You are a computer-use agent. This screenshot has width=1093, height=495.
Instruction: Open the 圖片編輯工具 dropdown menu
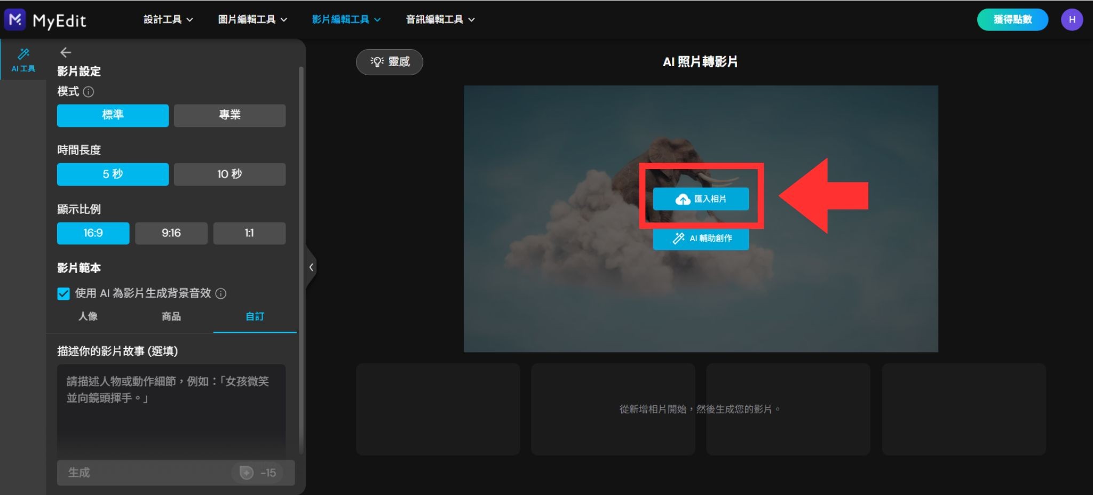point(252,20)
